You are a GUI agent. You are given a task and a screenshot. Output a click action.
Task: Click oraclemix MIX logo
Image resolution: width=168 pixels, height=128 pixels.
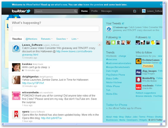138,87
